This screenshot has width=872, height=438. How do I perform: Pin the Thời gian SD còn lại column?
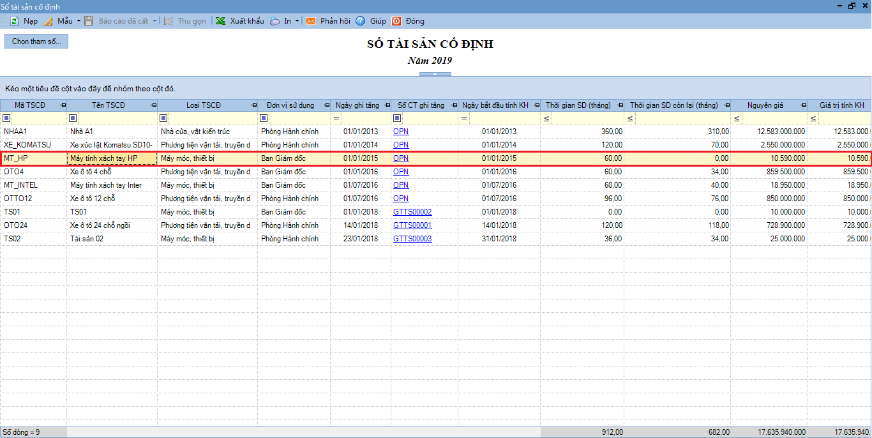click(726, 105)
